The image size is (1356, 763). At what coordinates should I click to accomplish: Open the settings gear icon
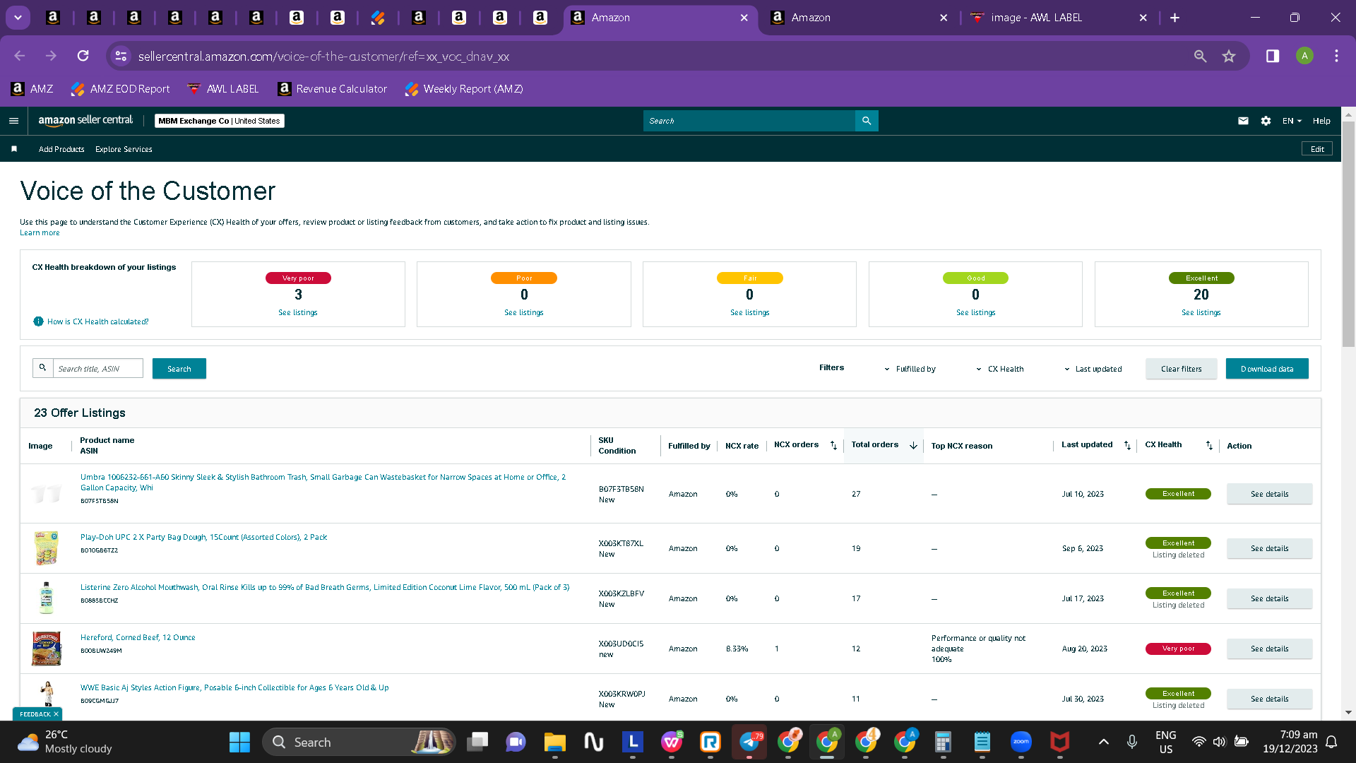[x=1266, y=121]
